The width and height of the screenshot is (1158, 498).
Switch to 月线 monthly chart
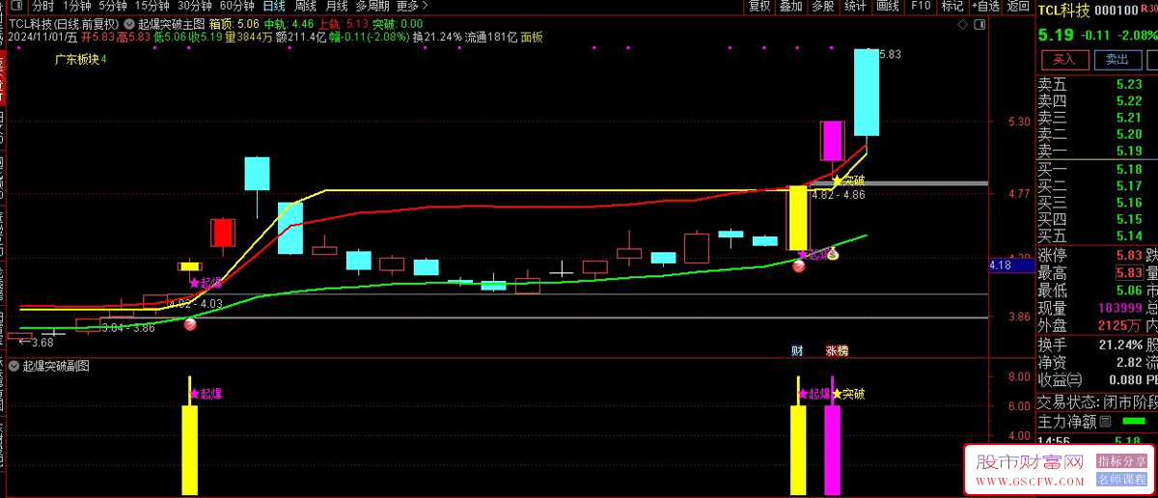(337, 6)
